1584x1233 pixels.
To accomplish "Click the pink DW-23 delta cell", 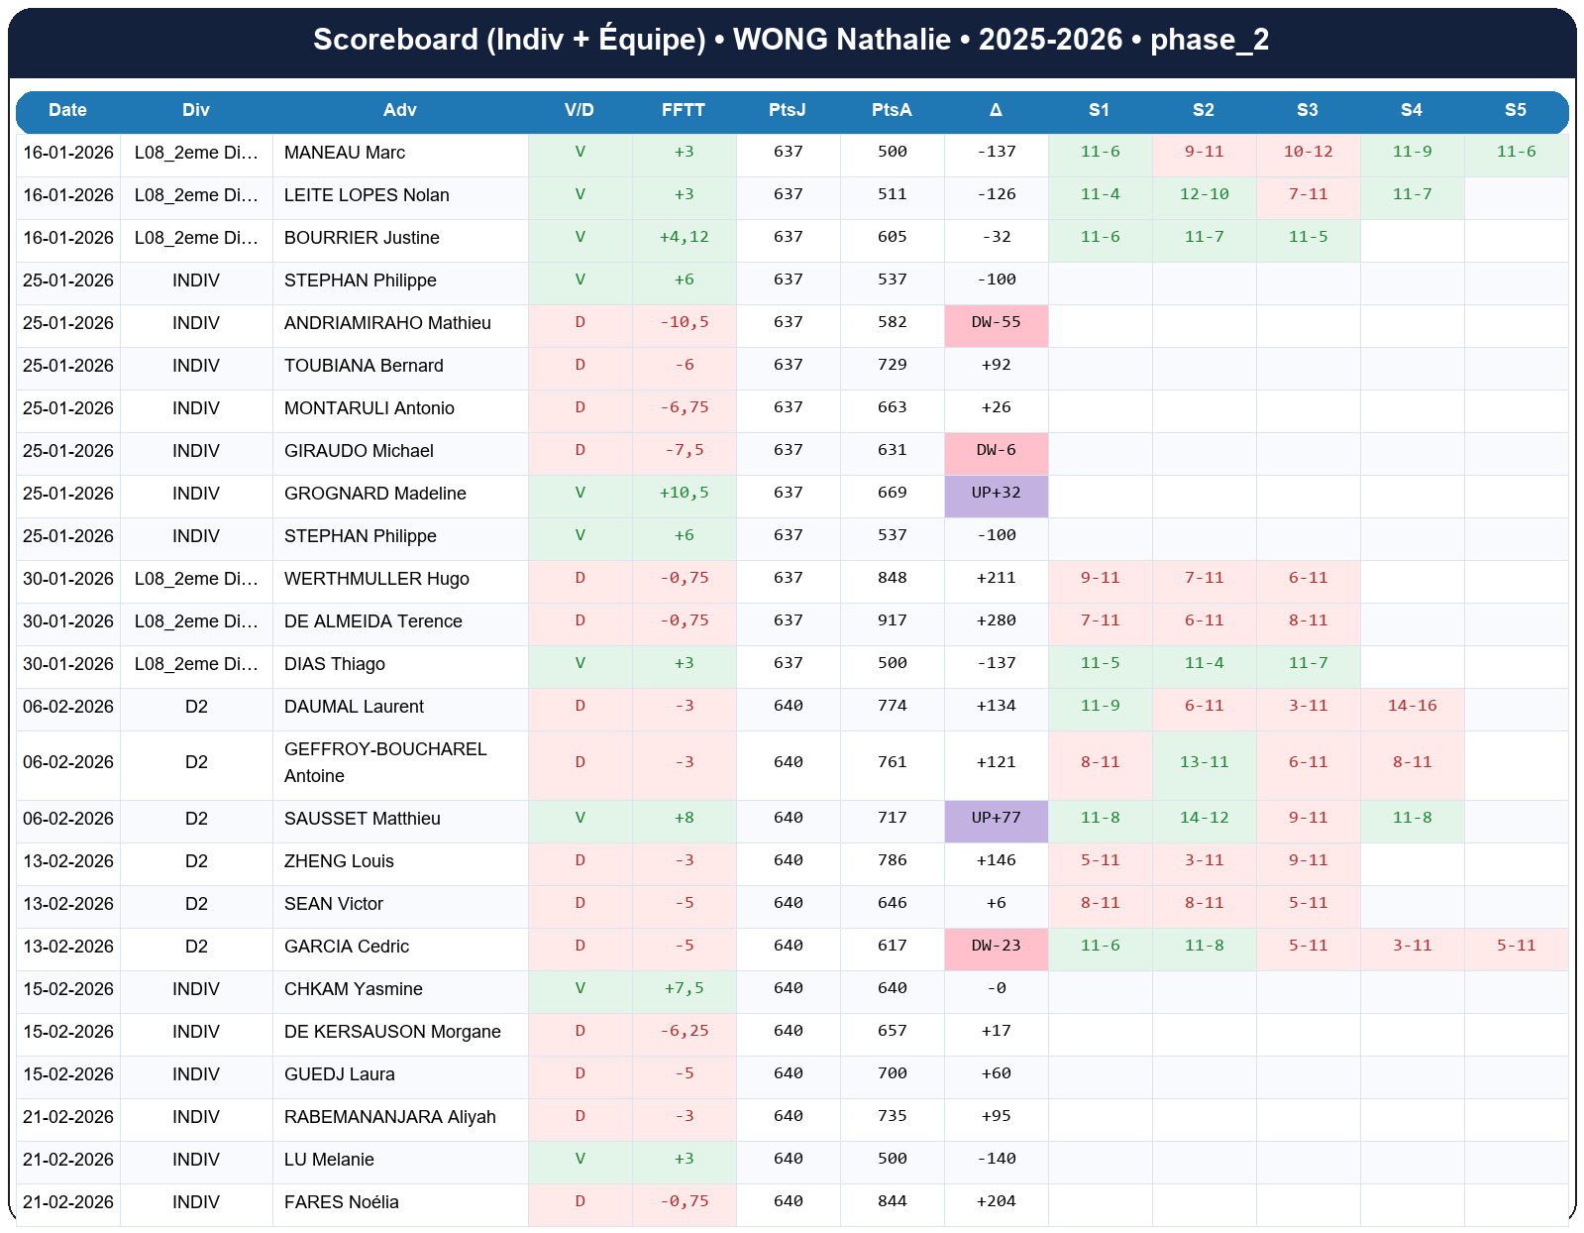I will 996,947.
